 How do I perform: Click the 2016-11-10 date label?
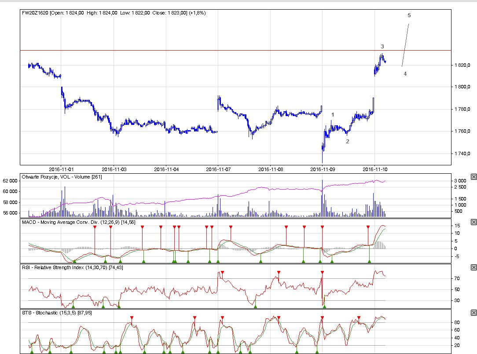click(375, 169)
